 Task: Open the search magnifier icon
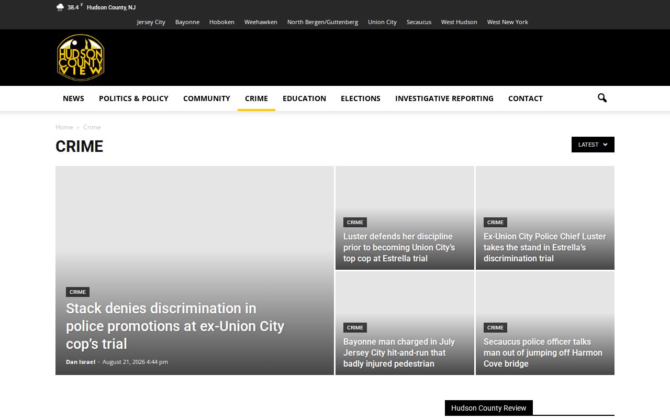coord(602,98)
